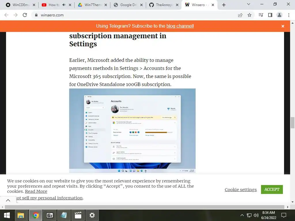Click the scroll-to-top chevron button
295x221 pixels.
(8, 200)
